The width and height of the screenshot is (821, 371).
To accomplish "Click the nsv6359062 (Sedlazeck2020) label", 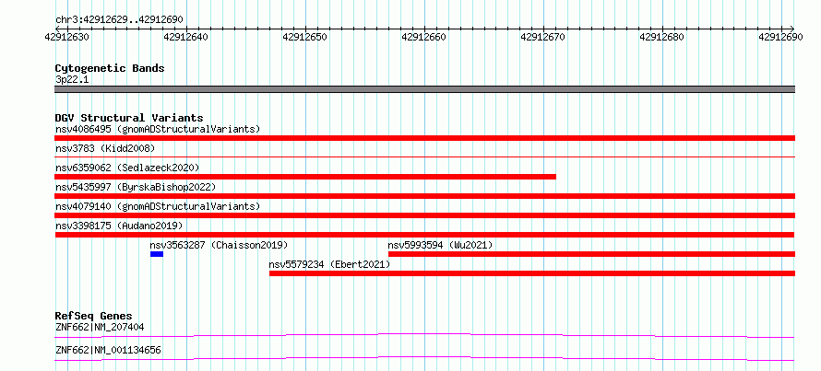I will [127, 168].
